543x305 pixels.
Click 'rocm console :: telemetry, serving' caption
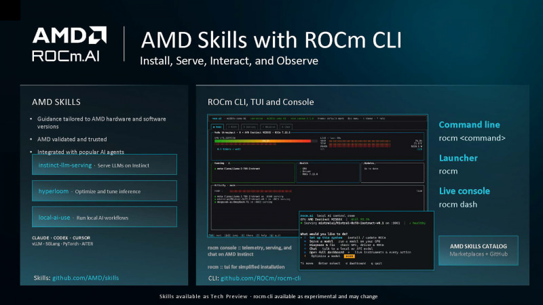coord(249,251)
